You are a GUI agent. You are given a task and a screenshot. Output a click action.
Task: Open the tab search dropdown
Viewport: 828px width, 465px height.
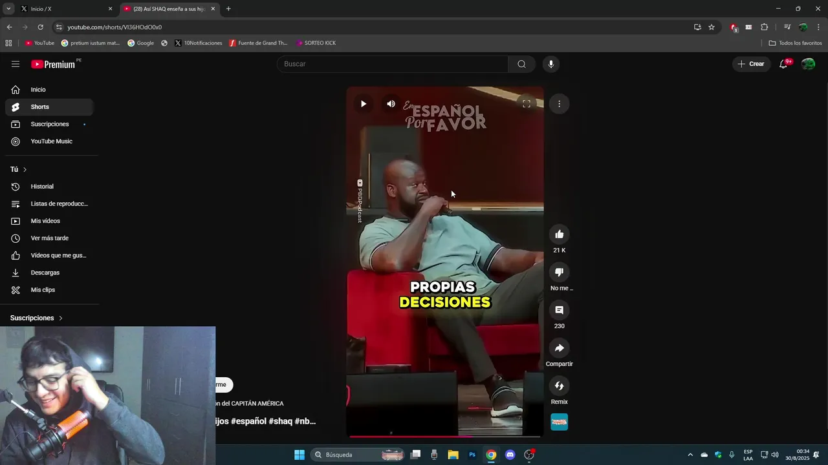pyautogui.click(x=8, y=9)
